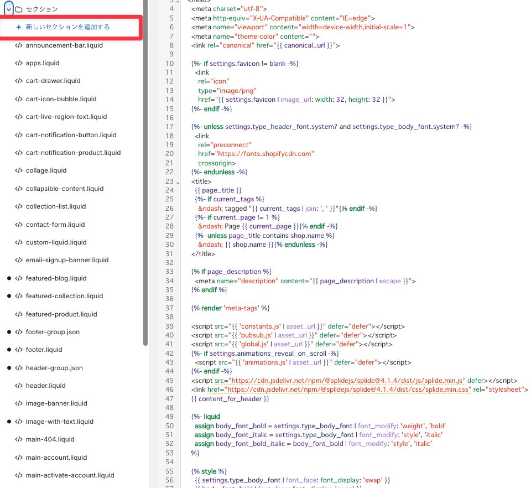Click the セクション folder label
Image resolution: width=531 pixels, height=488 pixels.
click(42, 9)
